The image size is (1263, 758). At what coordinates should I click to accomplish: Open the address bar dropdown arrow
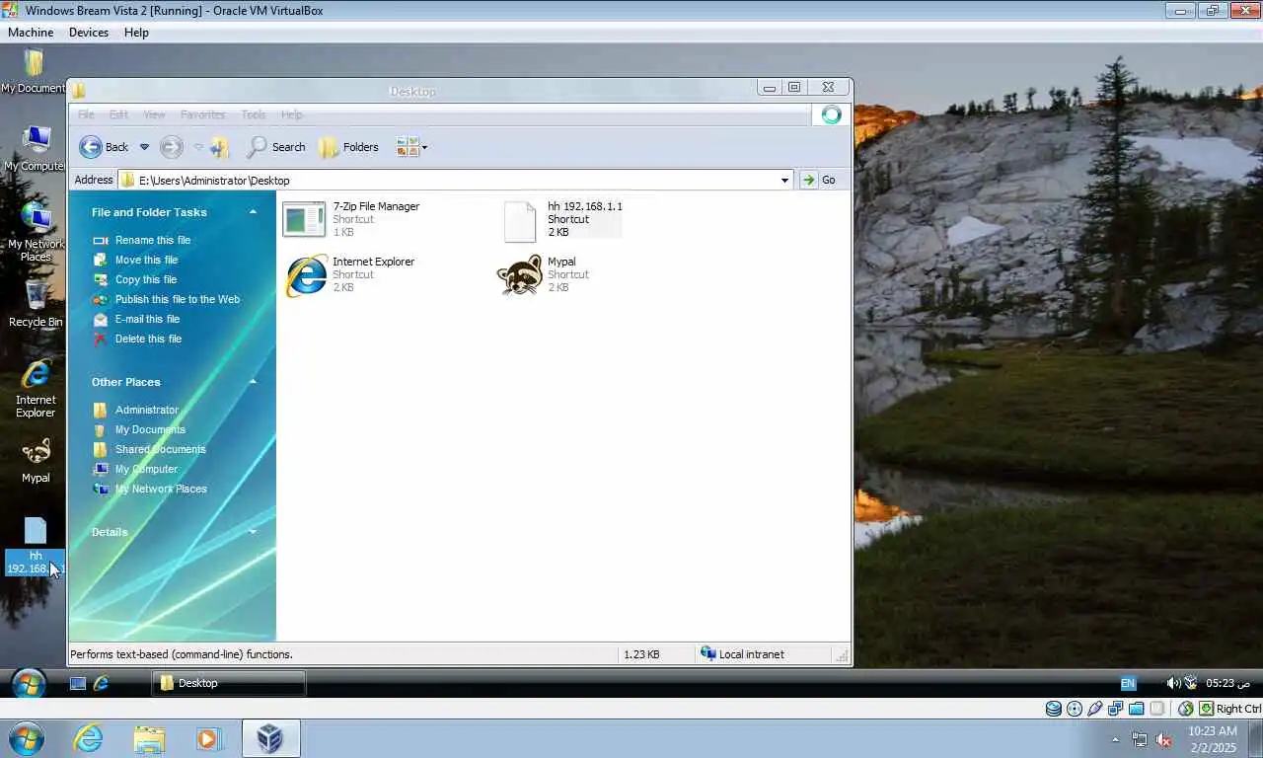785,180
